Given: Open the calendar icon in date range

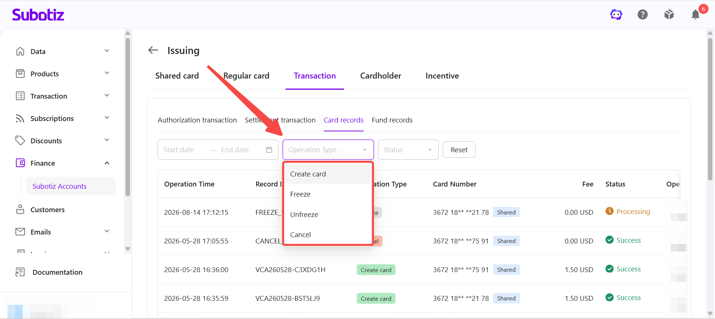Looking at the screenshot, I should click(x=269, y=150).
